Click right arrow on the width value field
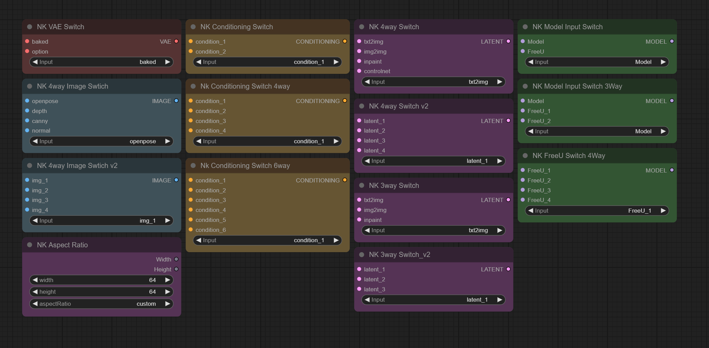 coord(168,280)
